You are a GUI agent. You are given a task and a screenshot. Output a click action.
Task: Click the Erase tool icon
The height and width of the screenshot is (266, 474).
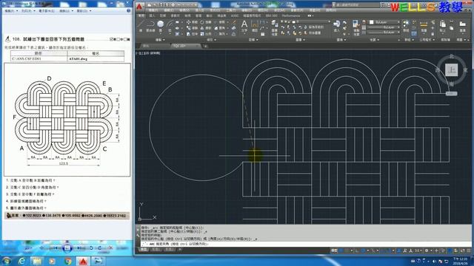point(234,22)
